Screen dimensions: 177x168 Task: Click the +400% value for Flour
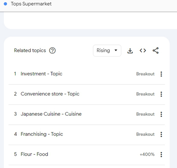pos(147,154)
